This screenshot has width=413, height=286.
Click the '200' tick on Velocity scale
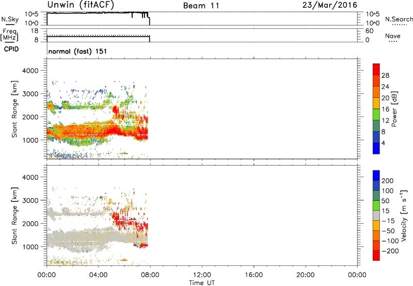tap(388, 181)
